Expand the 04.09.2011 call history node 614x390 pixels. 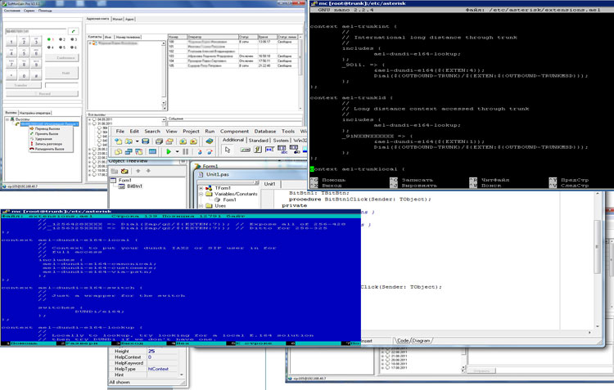[x=90, y=119]
